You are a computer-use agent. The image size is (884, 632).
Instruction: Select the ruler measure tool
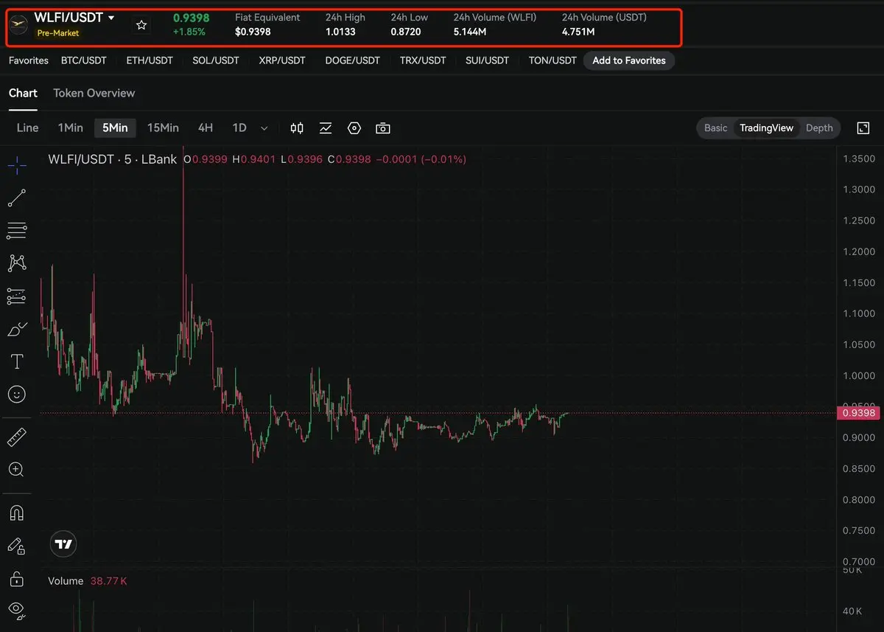coord(17,437)
